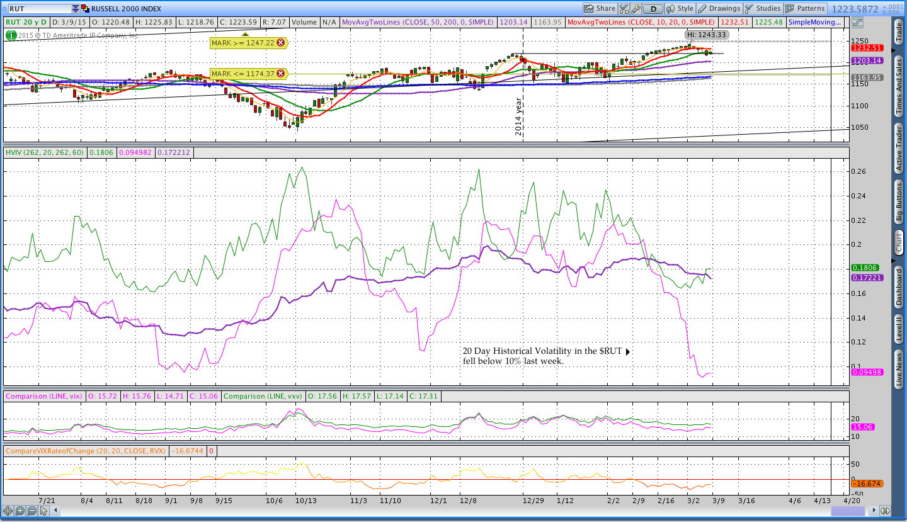Click the crosshair pan icon
The width and height of the screenshot is (907, 522).
8,511
